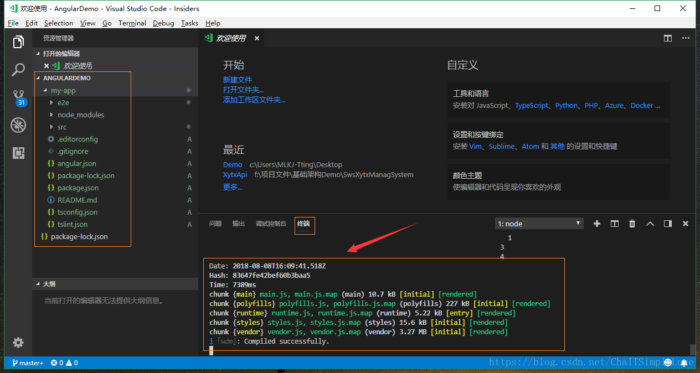Click the master+ branch indicator

click(x=27, y=363)
